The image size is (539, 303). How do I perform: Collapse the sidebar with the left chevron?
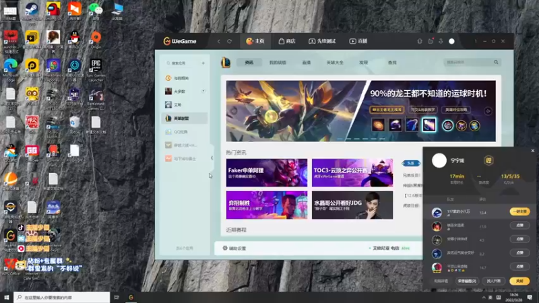212,158
